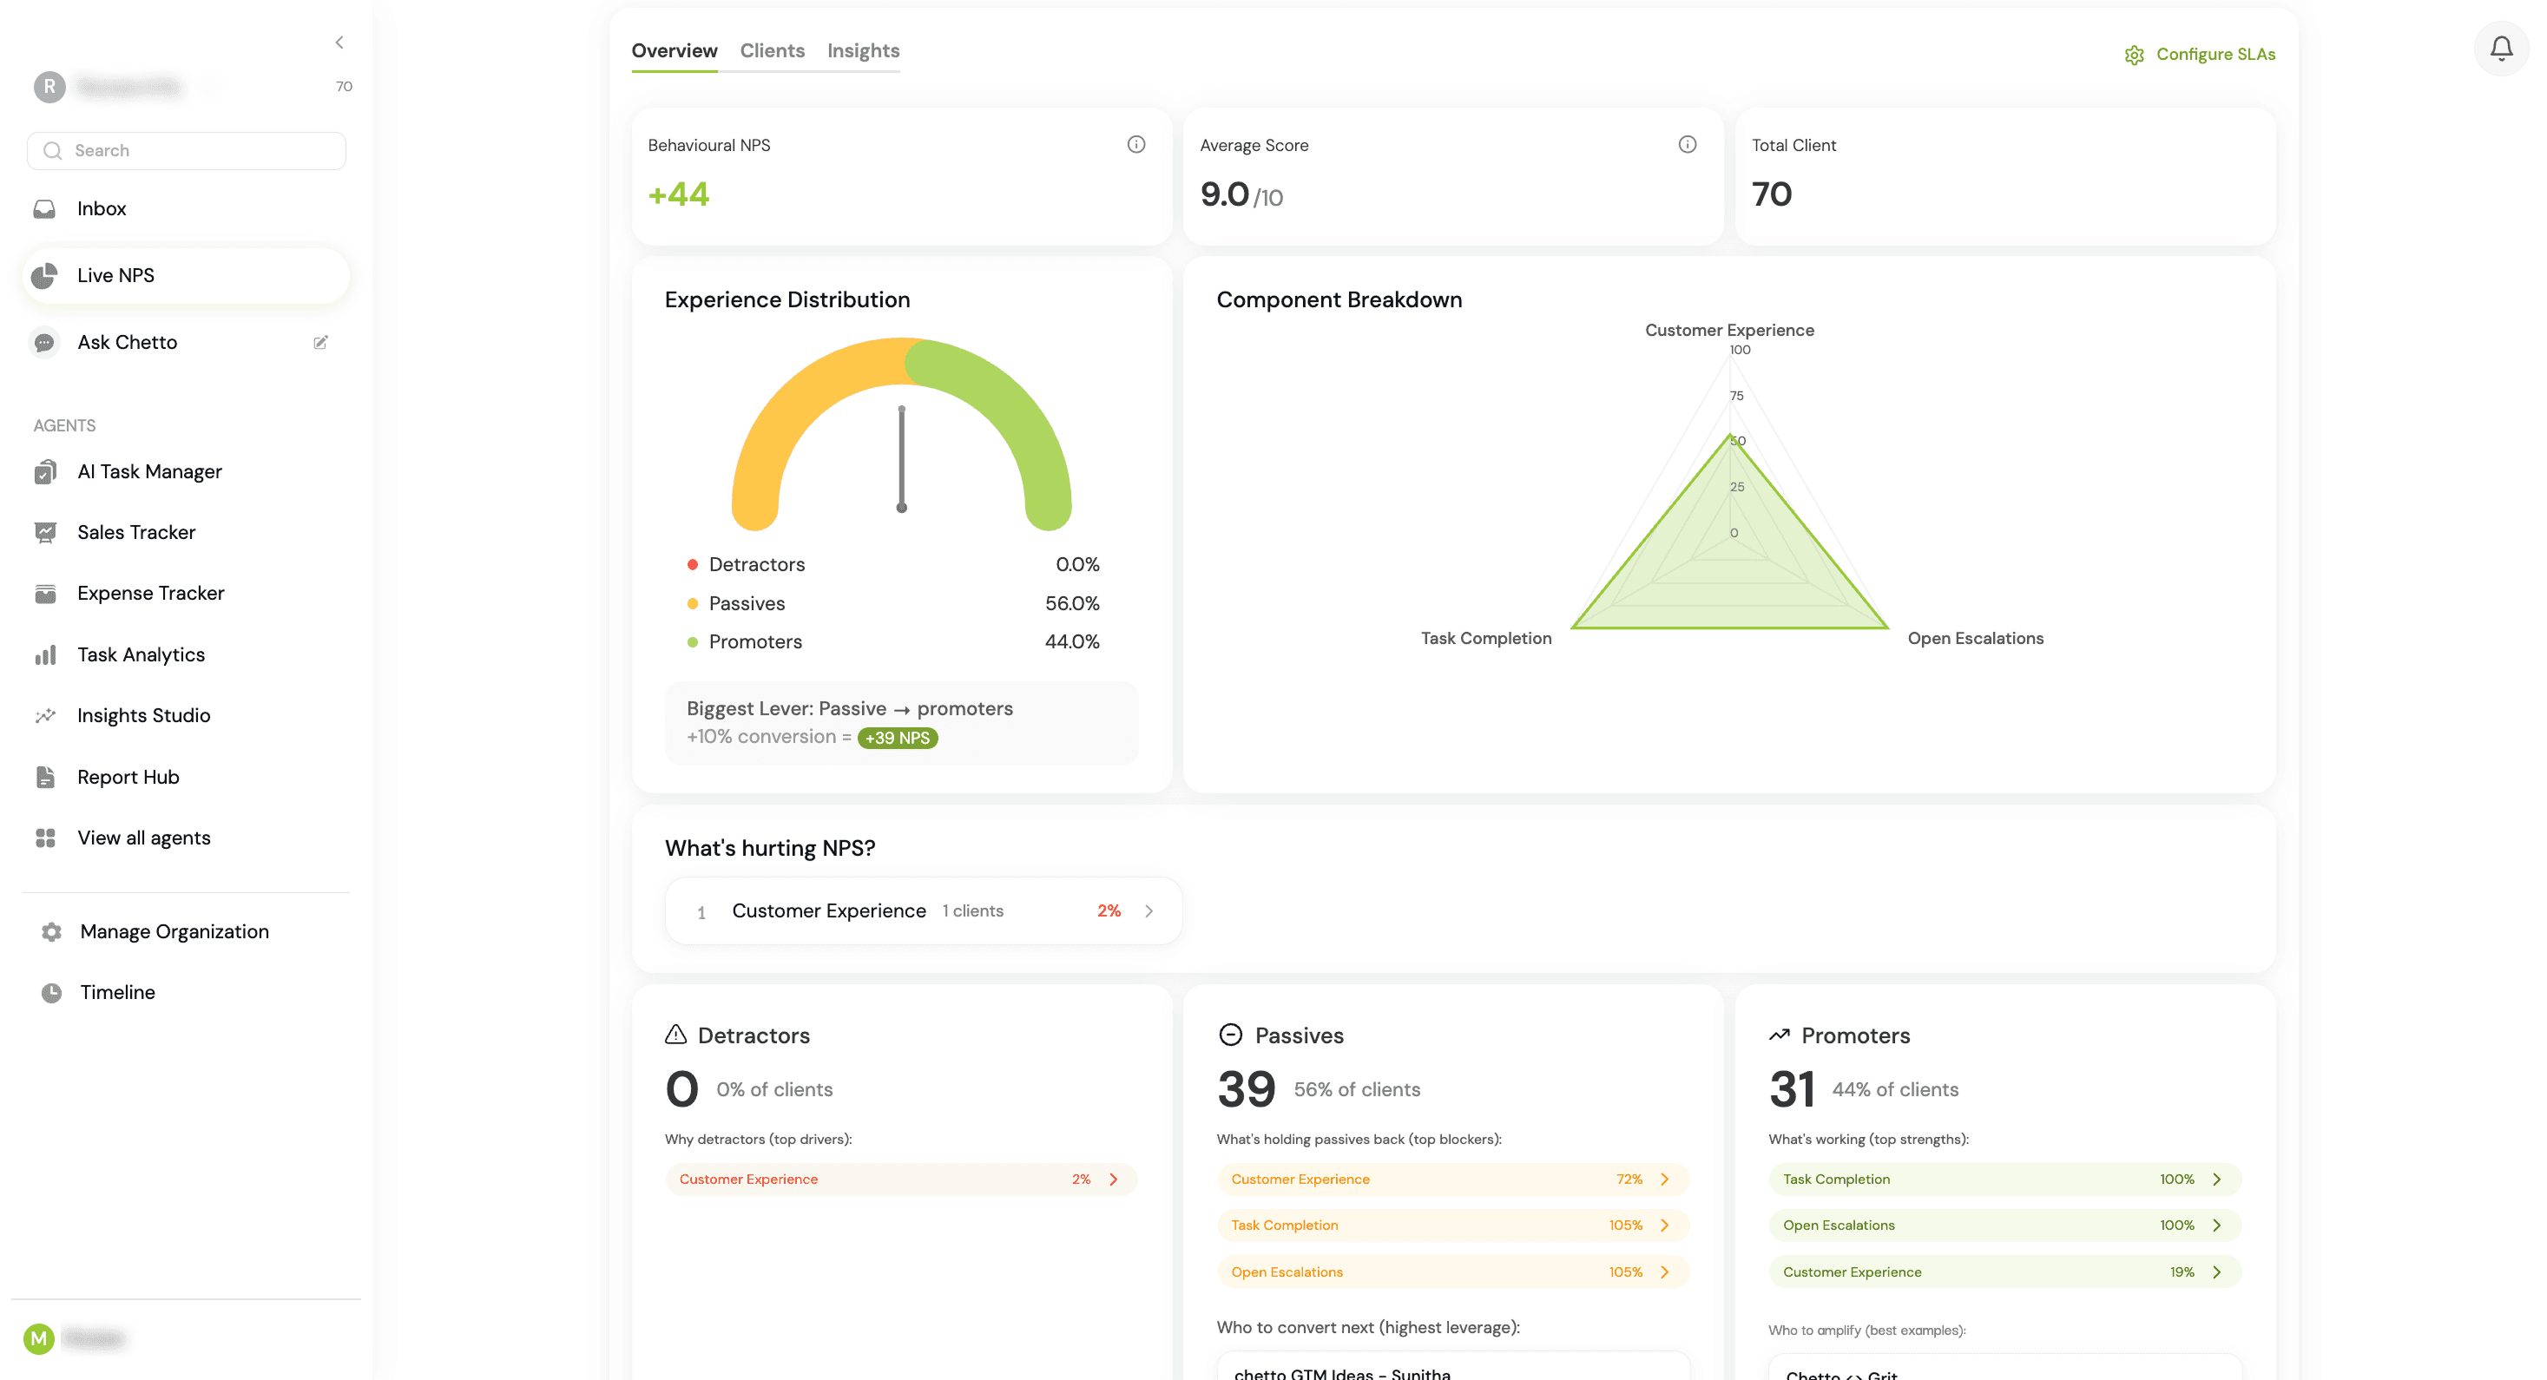Viewport: 2547px width, 1380px height.
Task: Click the Behavioural NPS info icon
Action: tap(1136, 144)
